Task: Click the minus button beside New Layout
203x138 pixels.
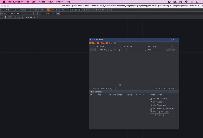Action: [58, 13]
